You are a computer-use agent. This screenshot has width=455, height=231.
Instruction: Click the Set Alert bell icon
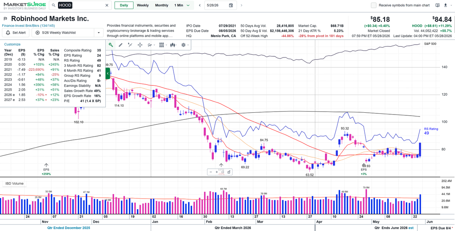click(8, 33)
